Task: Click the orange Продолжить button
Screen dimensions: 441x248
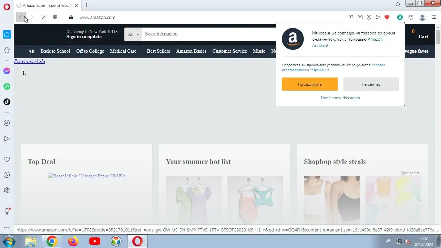Action: pyautogui.click(x=310, y=84)
